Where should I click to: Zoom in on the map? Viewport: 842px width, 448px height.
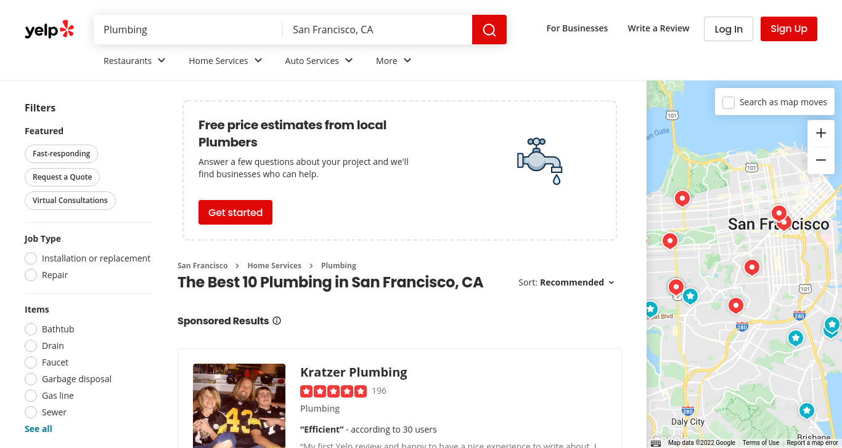click(821, 133)
